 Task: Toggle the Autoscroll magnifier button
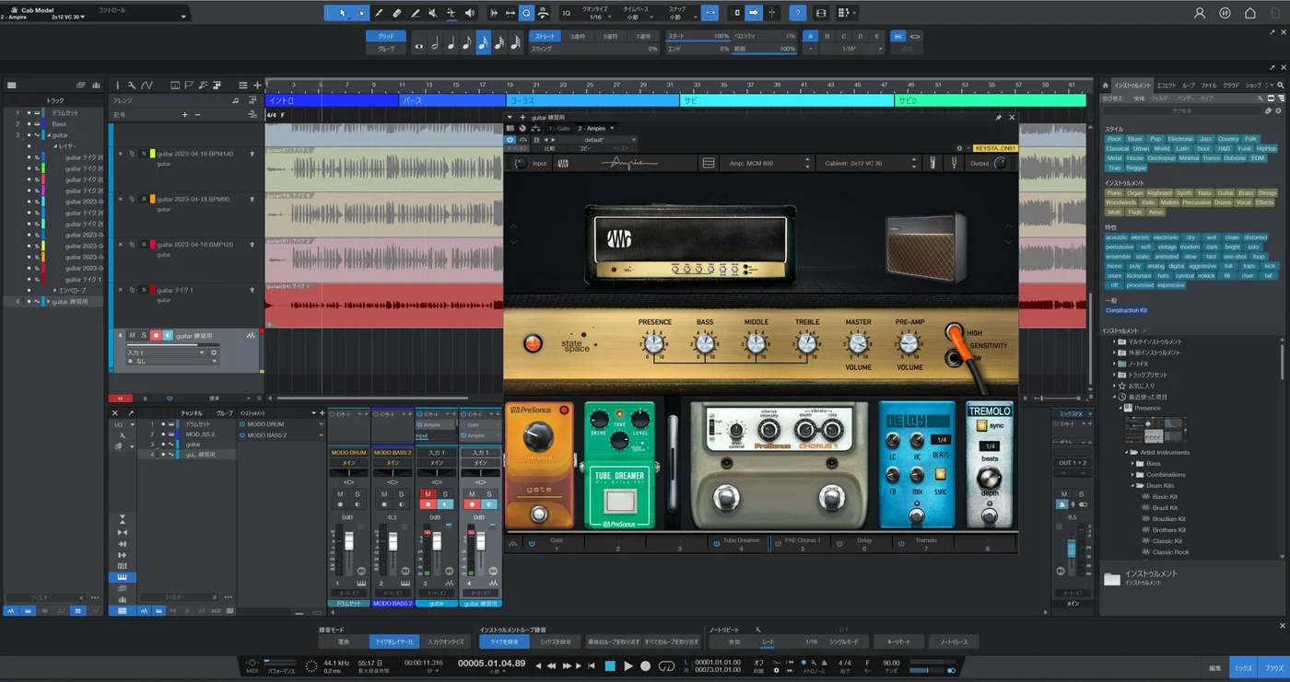click(x=526, y=13)
